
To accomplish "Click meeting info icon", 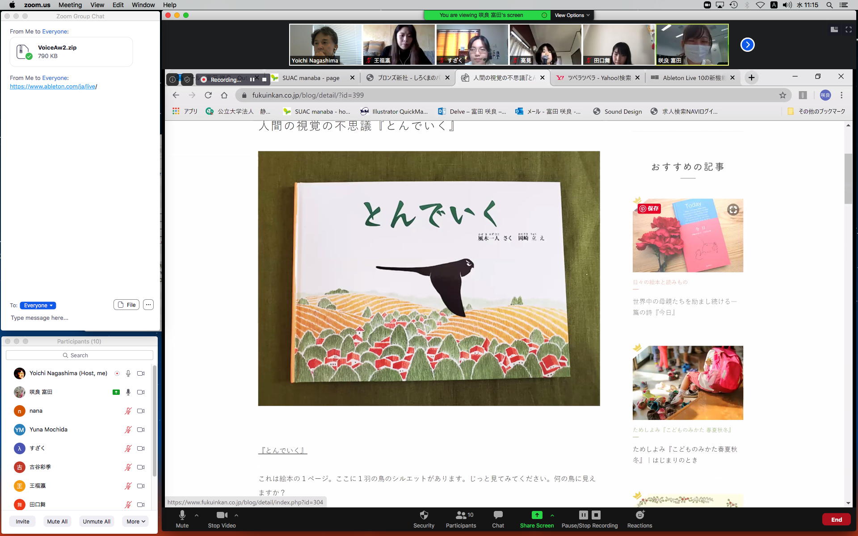I will [172, 80].
